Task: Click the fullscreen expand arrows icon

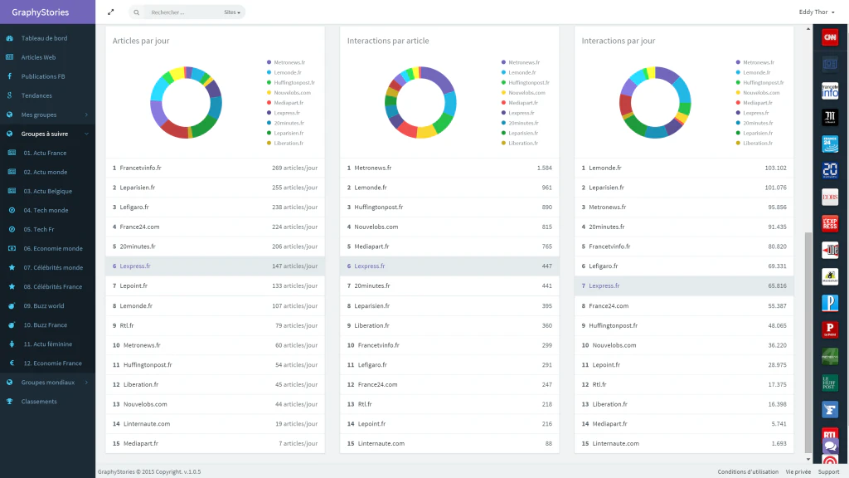Action: click(110, 12)
